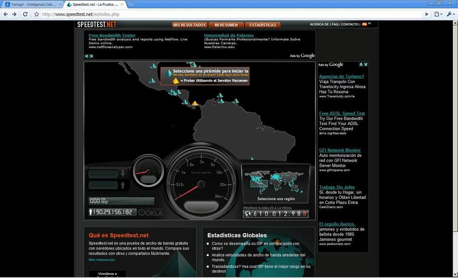Click the go arrow beside the address bar
458x278 pixels.
click(x=427, y=14)
